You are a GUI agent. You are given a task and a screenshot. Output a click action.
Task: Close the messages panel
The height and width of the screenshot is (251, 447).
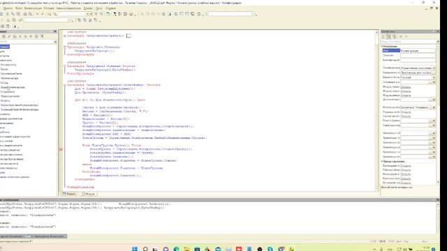point(438,200)
